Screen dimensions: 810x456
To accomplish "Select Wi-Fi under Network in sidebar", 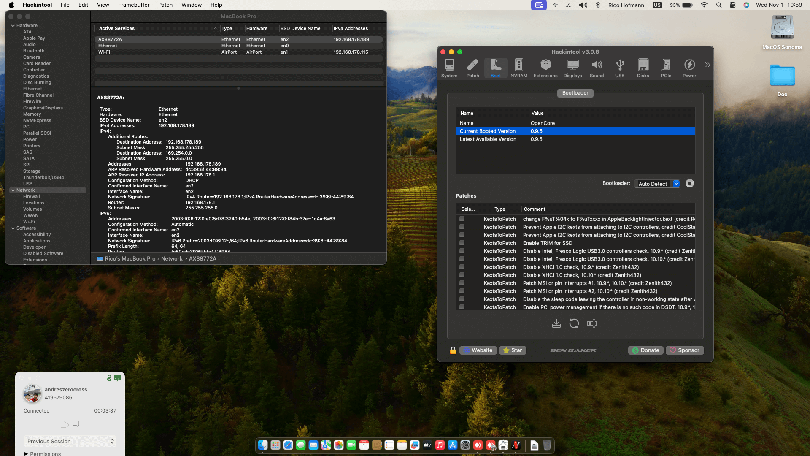I will [x=29, y=222].
